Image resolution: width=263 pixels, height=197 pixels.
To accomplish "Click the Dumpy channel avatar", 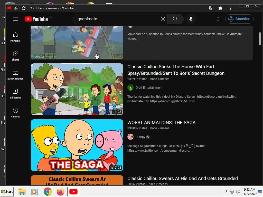I will (130, 137).
